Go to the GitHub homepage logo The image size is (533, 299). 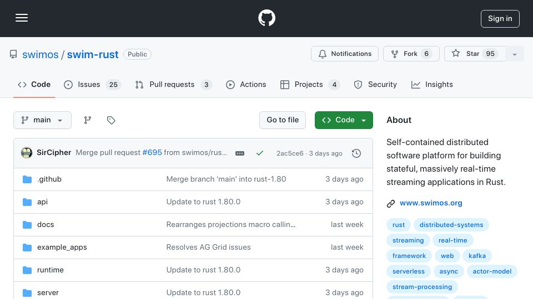point(266,18)
